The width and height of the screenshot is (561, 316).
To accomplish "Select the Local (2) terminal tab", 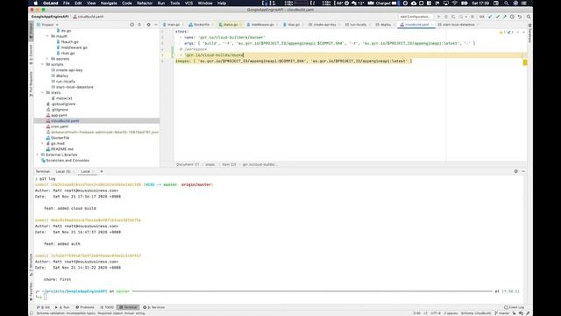I will [63, 172].
